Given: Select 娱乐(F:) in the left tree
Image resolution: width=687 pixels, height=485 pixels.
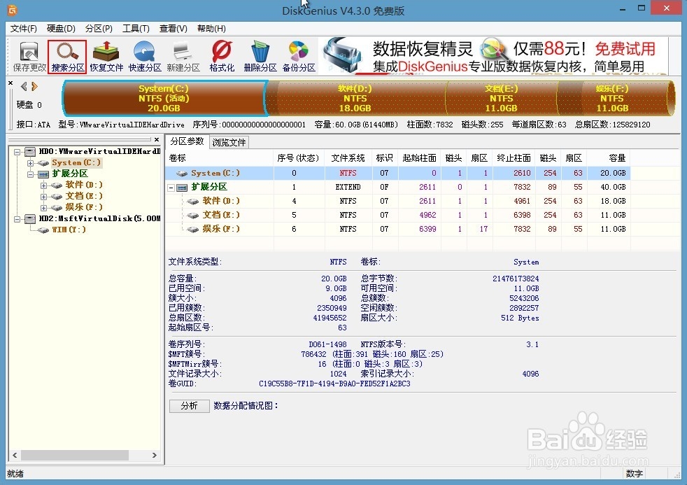Looking at the screenshot, I should pyautogui.click(x=84, y=207).
